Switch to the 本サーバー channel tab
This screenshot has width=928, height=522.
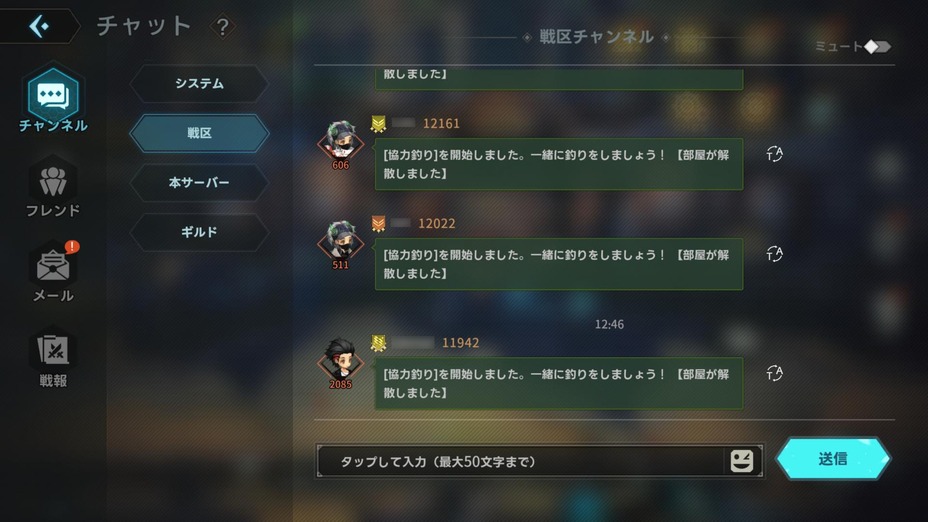(x=199, y=183)
